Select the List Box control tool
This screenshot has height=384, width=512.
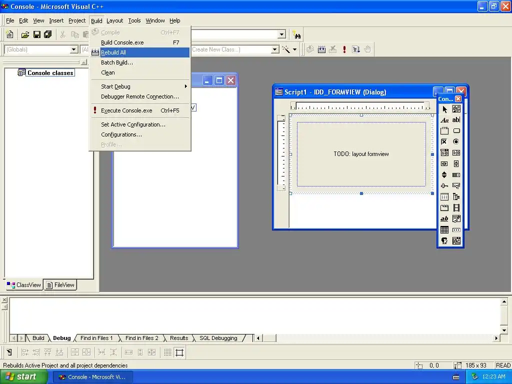coord(456,153)
